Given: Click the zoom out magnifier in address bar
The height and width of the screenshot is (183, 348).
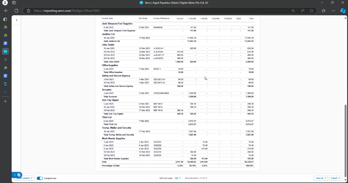Looking at the screenshot, I should click(293, 11).
